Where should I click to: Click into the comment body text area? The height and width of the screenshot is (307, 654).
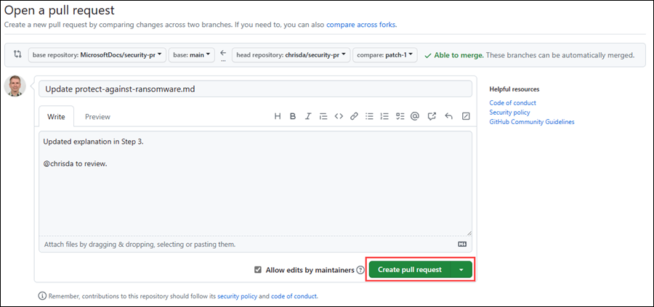click(255, 184)
